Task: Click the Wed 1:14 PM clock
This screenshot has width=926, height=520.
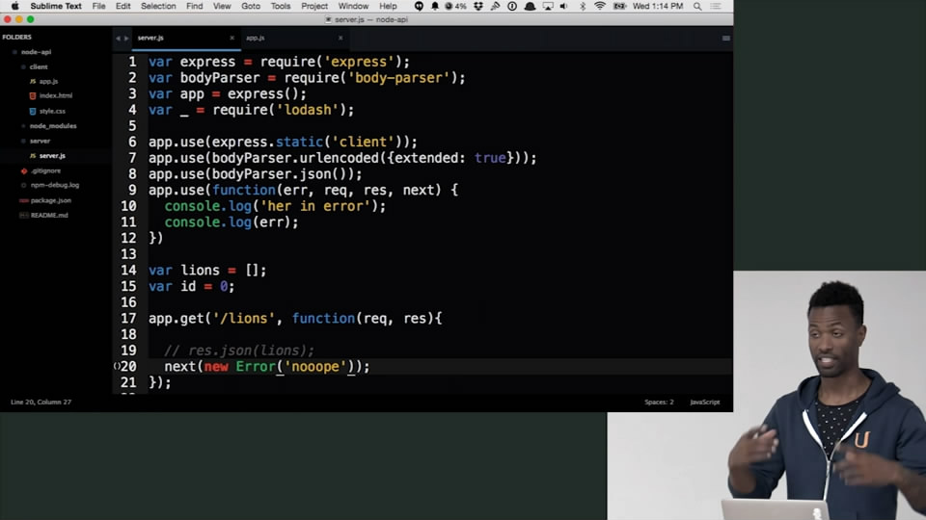Action: (x=658, y=6)
